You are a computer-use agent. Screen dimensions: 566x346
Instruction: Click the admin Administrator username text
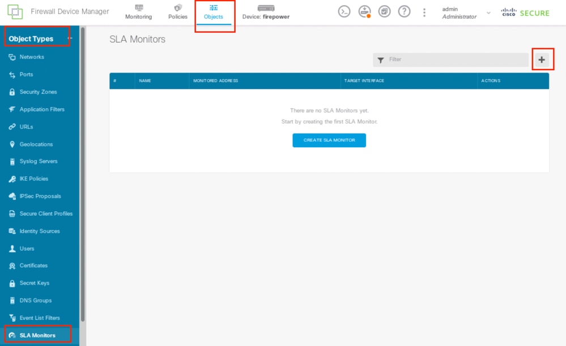click(459, 12)
